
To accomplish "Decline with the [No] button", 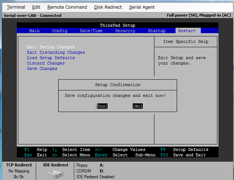I will [x=138, y=106].
